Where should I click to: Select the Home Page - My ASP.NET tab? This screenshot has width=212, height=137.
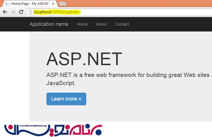click(x=28, y=4)
